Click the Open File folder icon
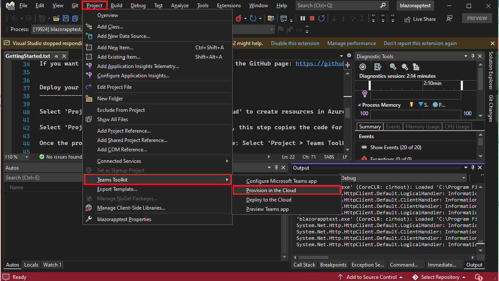 point(56,18)
